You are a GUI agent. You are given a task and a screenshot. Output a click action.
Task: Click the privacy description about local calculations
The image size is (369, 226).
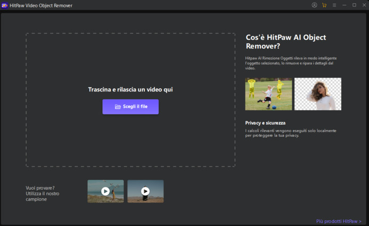(x=291, y=133)
